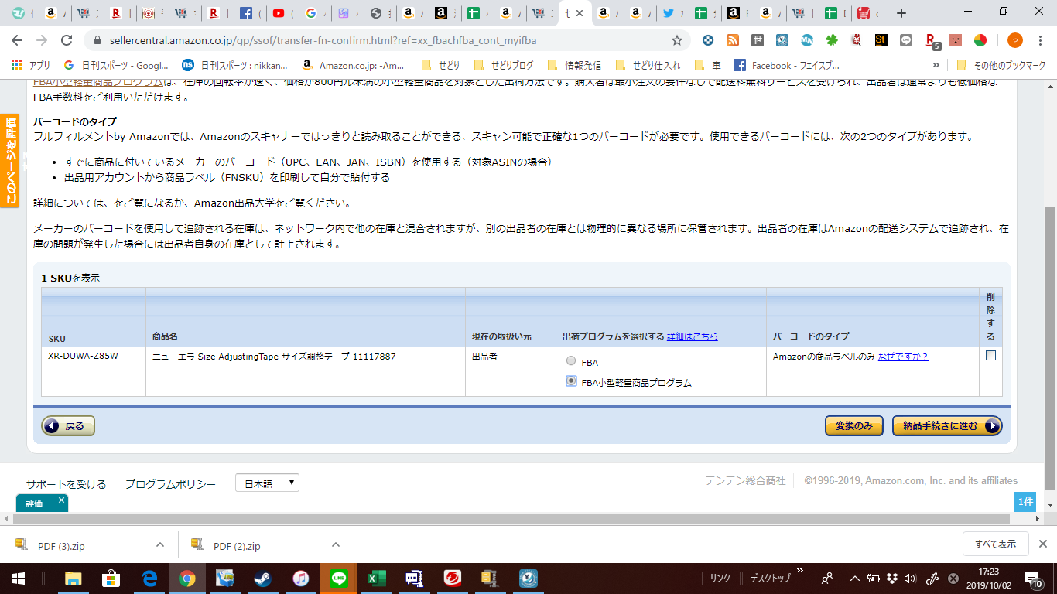The height and width of the screenshot is (594, 1057).
Task: Close the 評価 popup tab
Action: 61,500
